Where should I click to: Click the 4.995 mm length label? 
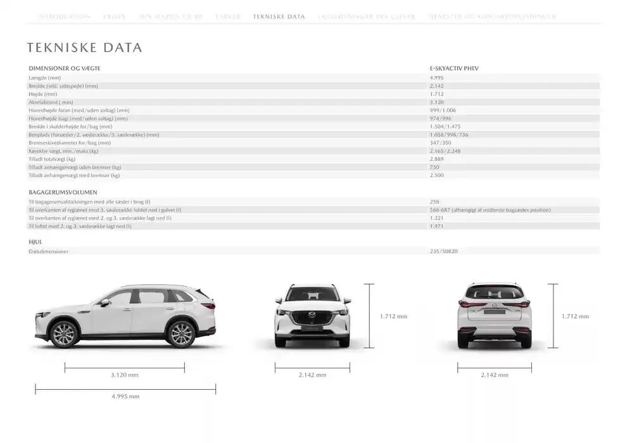[x=125, y=396]
